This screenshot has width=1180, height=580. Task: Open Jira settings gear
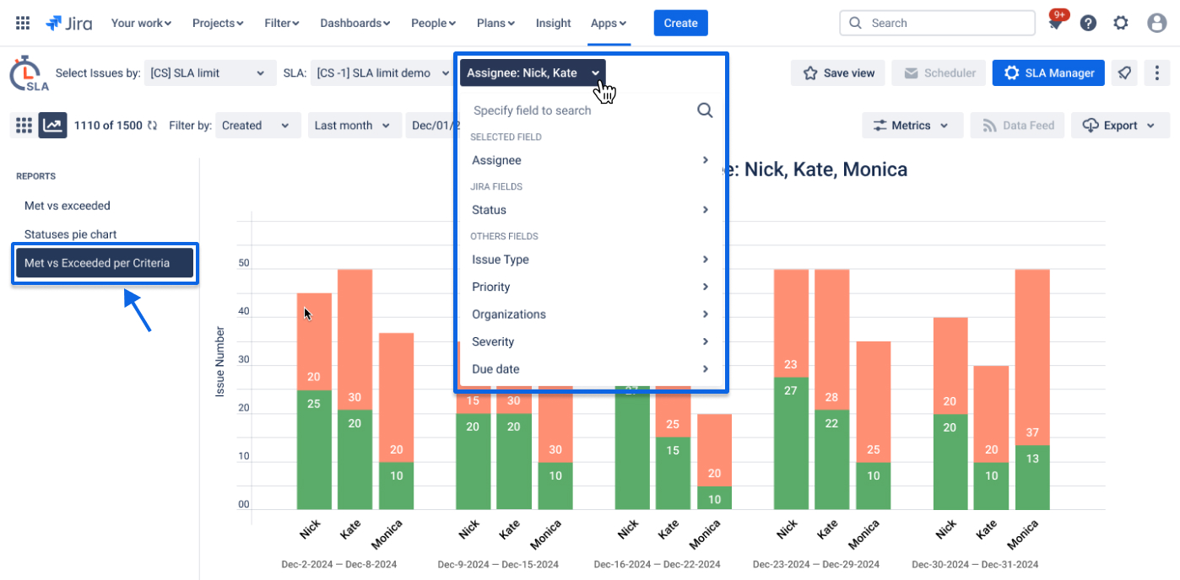pyautogui.click(x=1121, y=23)
